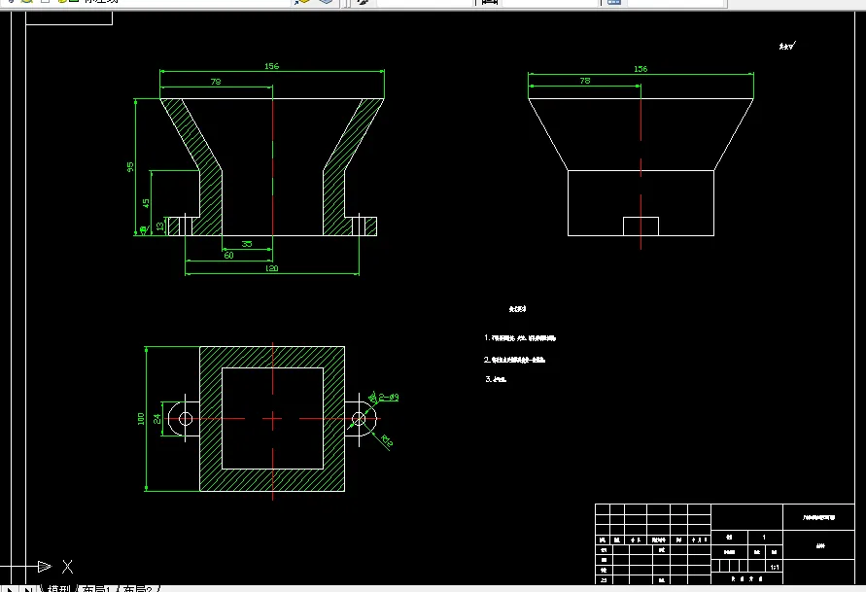Select the 78 dimension on the unhatched outline view
This screenshot has height=592, width=866.
coord(585,81)
